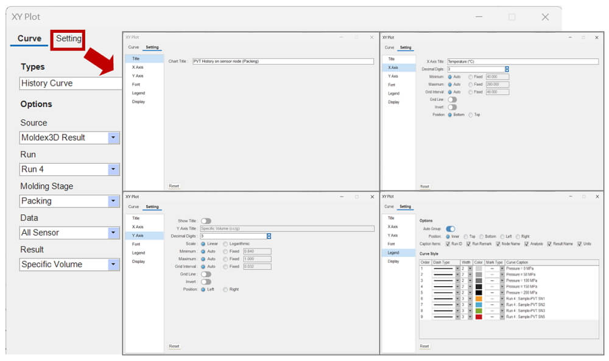Expand the Specific Volume result dropdown

[x=113, y=264]
